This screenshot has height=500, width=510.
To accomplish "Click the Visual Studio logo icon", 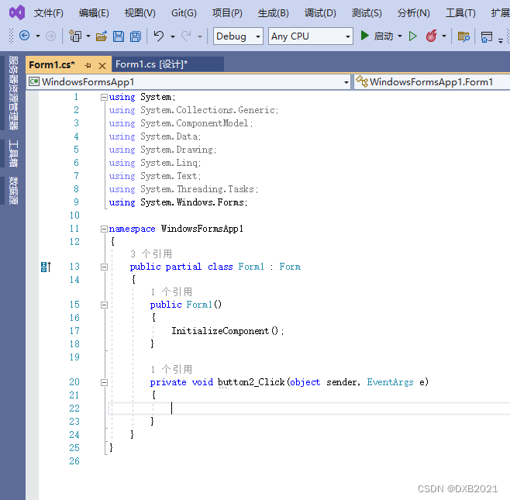I will [17, 12].
